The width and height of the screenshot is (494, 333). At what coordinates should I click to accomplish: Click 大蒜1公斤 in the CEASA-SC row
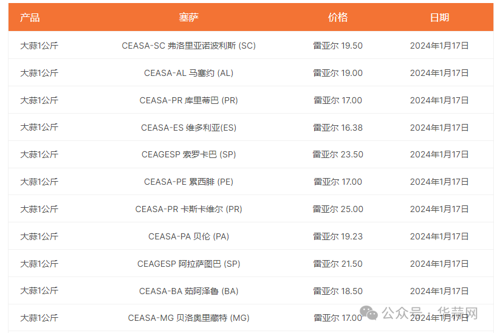point(39,46)
